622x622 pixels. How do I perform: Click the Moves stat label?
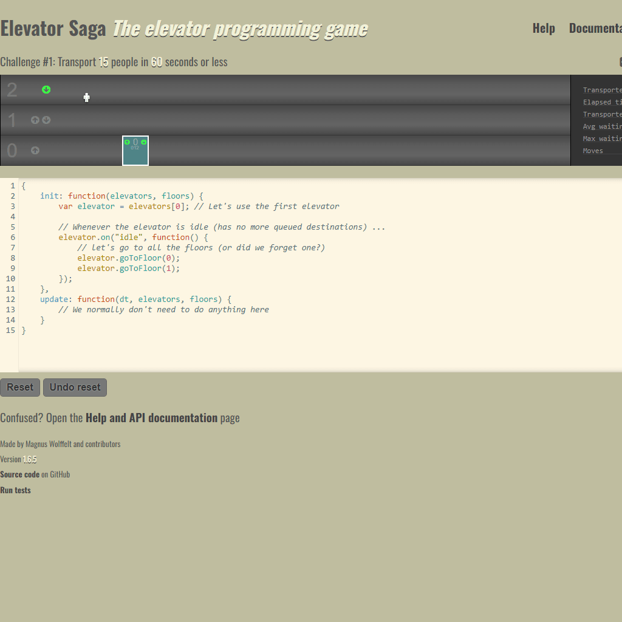click(593, 151)
